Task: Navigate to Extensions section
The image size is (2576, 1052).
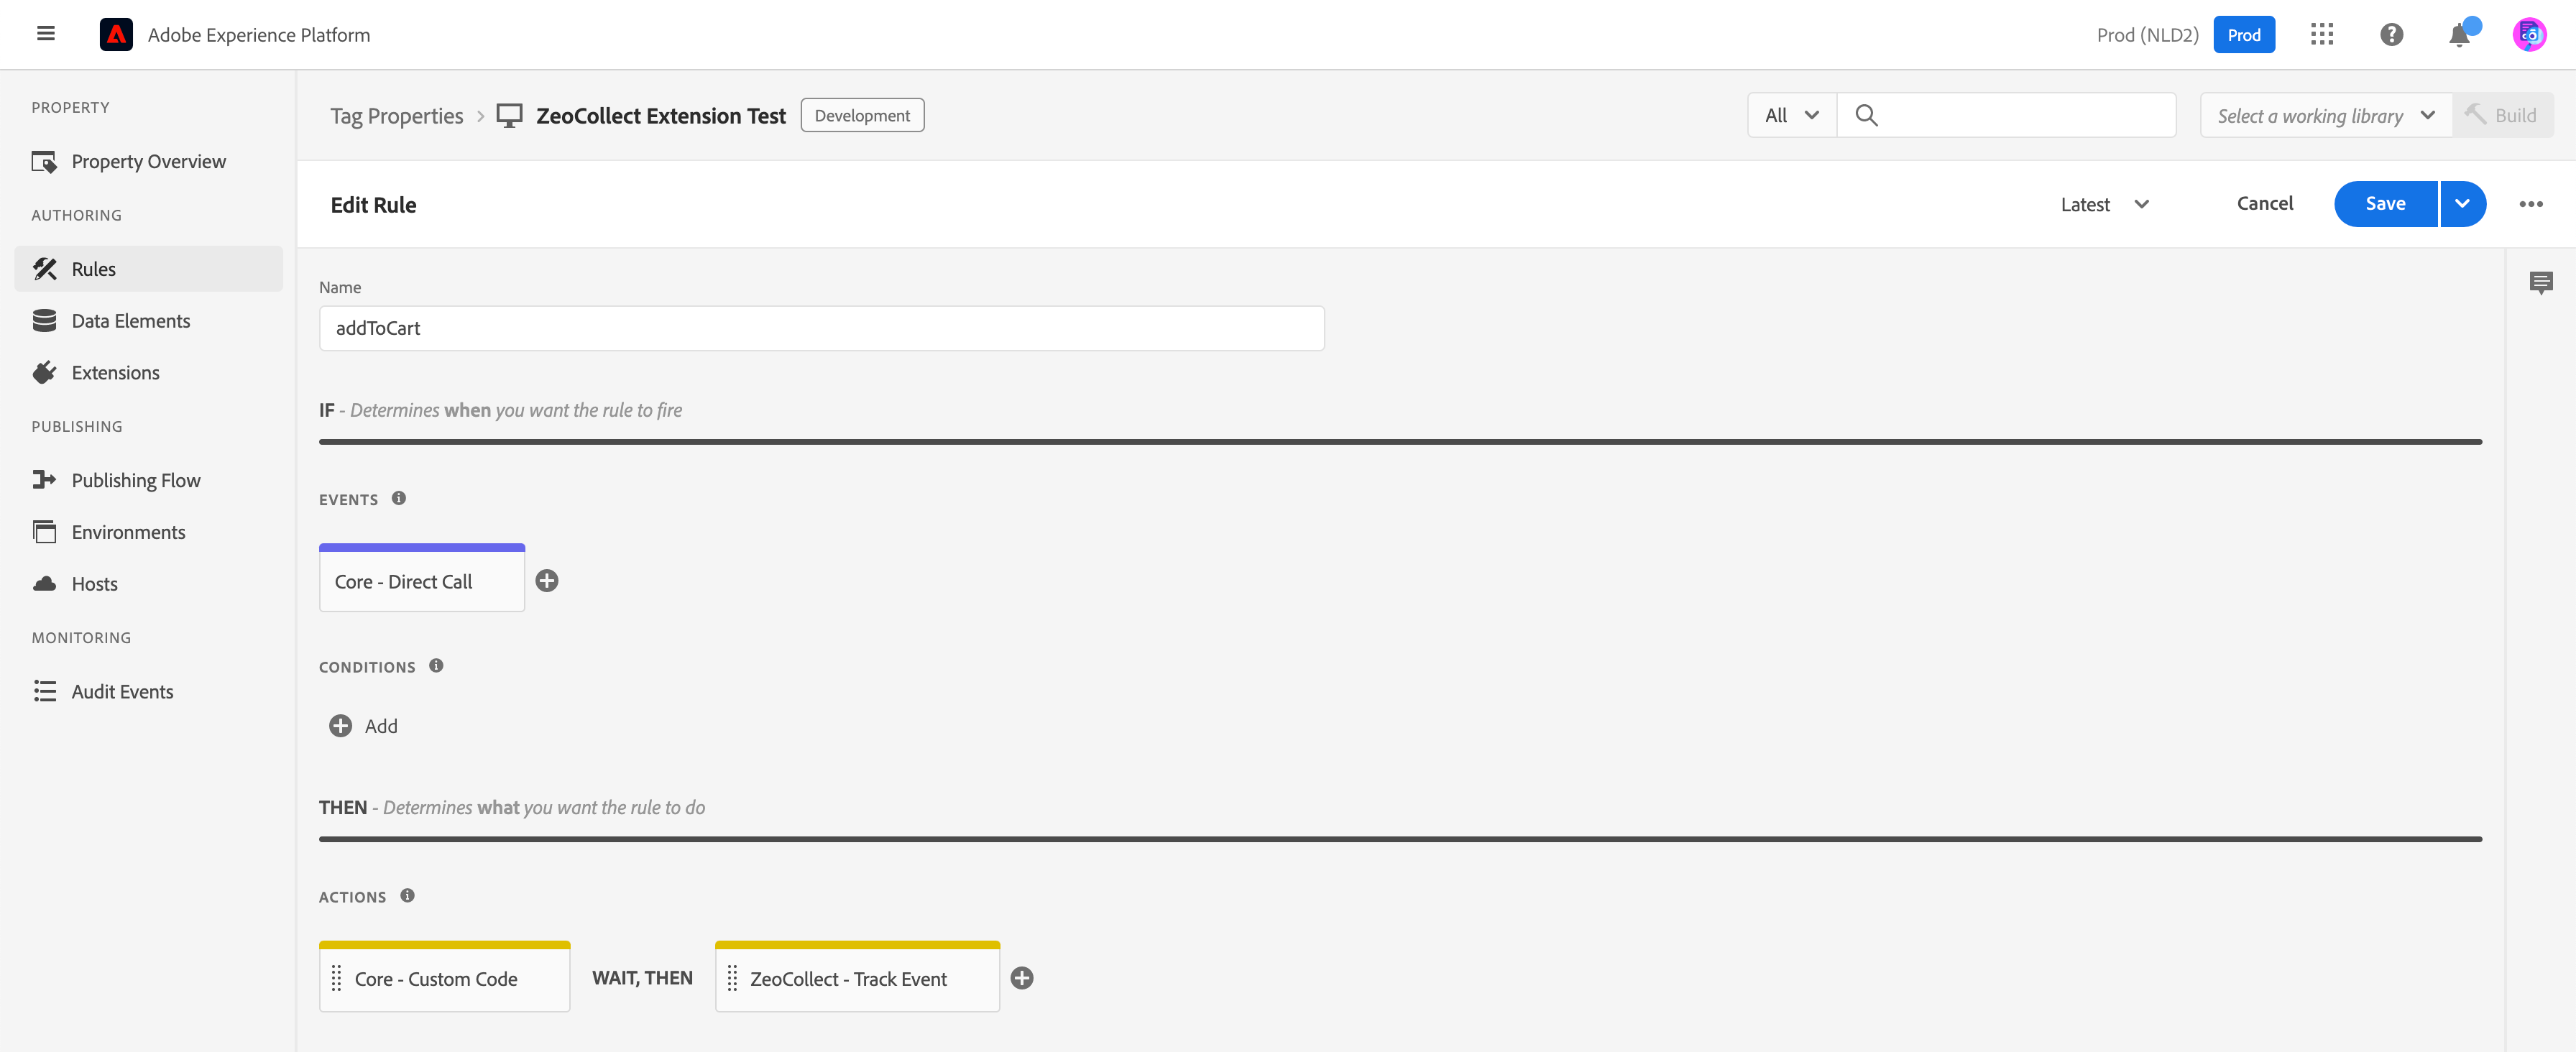Action: point(115,373)
